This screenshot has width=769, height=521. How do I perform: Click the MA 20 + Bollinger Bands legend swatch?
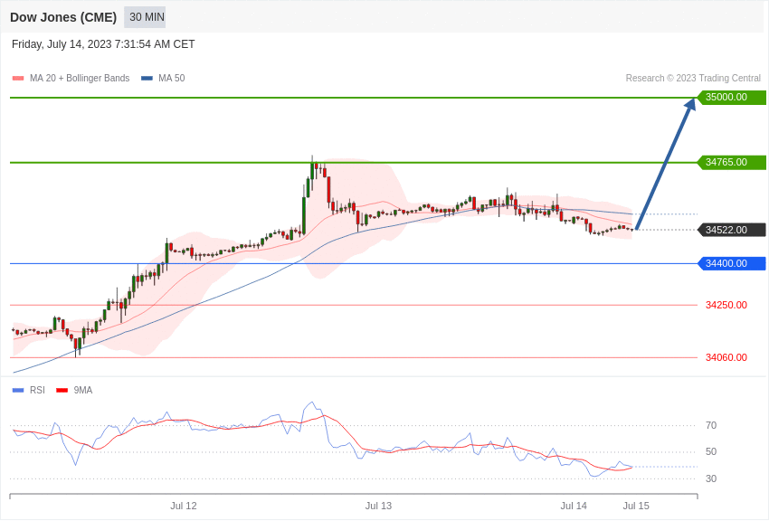coord(18,79)
